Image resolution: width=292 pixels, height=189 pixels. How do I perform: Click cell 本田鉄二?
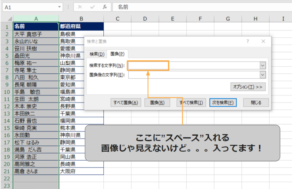pyautogui.click(x=36, y=113)
